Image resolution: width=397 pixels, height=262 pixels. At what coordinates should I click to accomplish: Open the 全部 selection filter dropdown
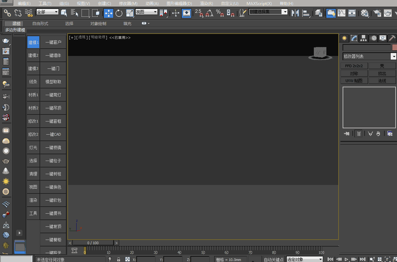pos(47,12)
